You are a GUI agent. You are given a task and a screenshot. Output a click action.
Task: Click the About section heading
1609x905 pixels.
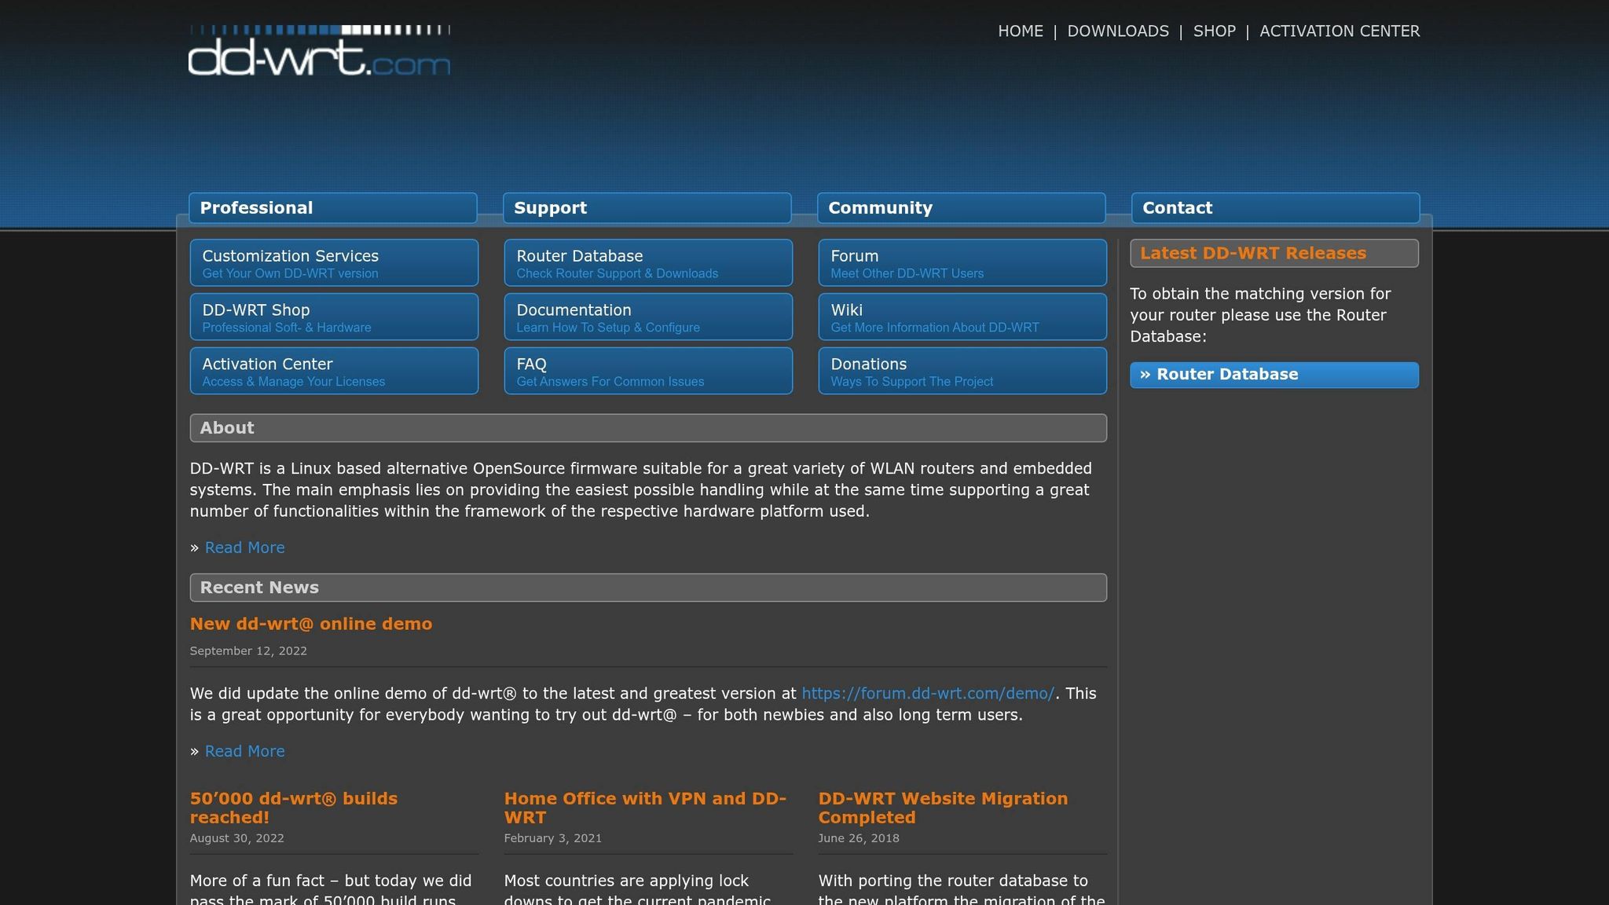(648, 428)
